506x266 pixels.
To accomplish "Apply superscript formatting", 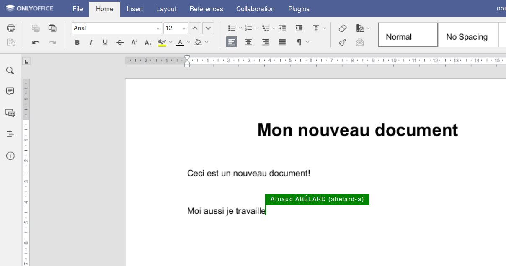I will point(134,42).
